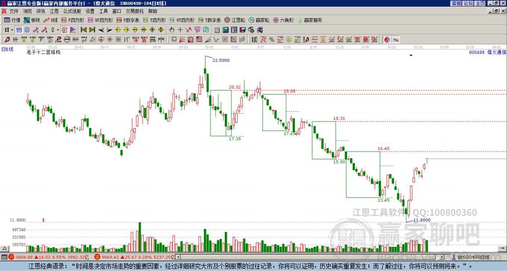Open the 设置 menu
The width and height of the screenshot is (507, 271).
(x=90, y=11)
